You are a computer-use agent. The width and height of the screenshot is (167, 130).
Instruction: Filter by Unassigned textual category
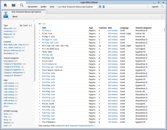(x=9, y=61)
